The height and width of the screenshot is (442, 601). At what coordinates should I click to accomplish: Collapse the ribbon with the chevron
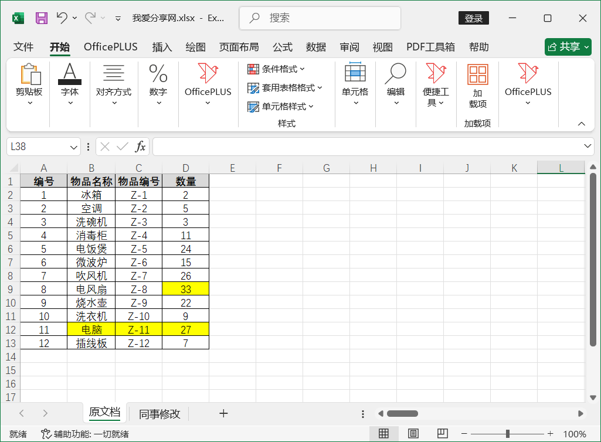(581, 124)
